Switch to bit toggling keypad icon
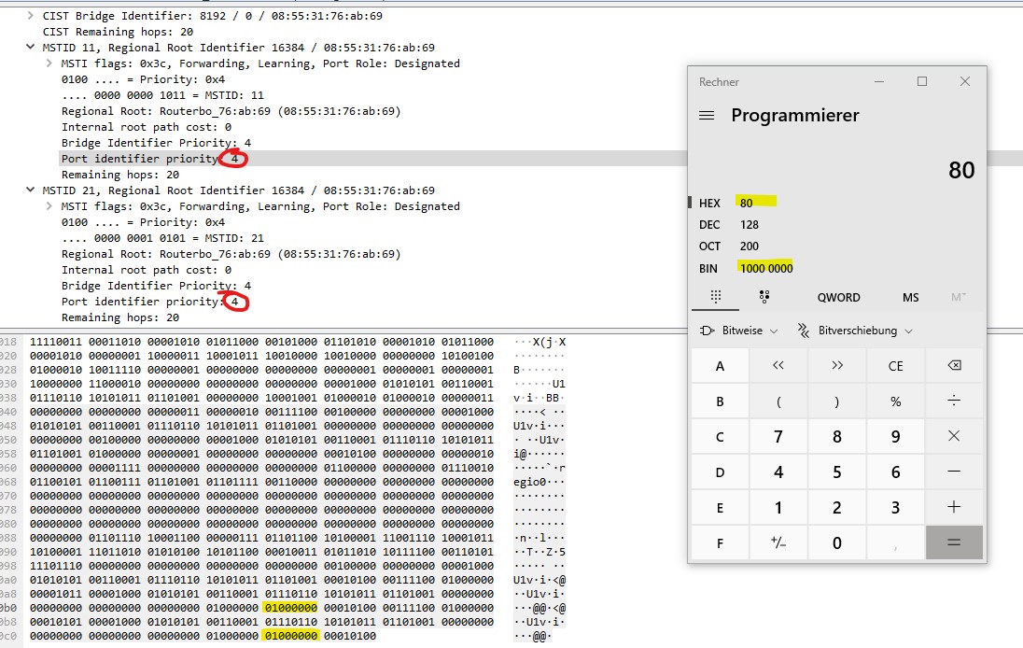1023x648 pixels. click(764, 297)
